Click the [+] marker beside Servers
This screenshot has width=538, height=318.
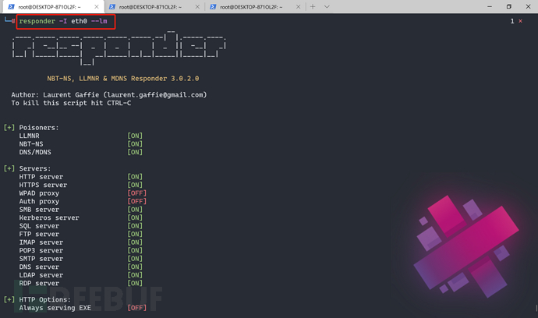click(x=9, y=168)
